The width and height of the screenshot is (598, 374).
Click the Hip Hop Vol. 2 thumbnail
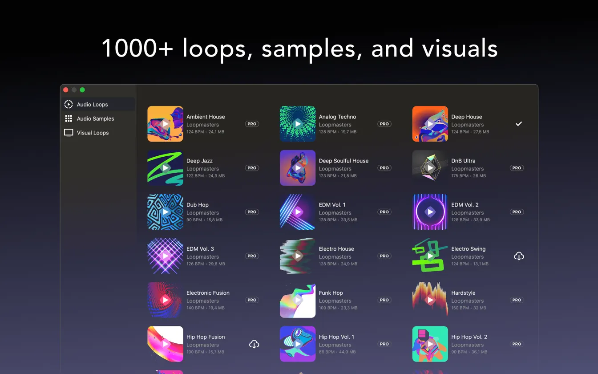430,344
